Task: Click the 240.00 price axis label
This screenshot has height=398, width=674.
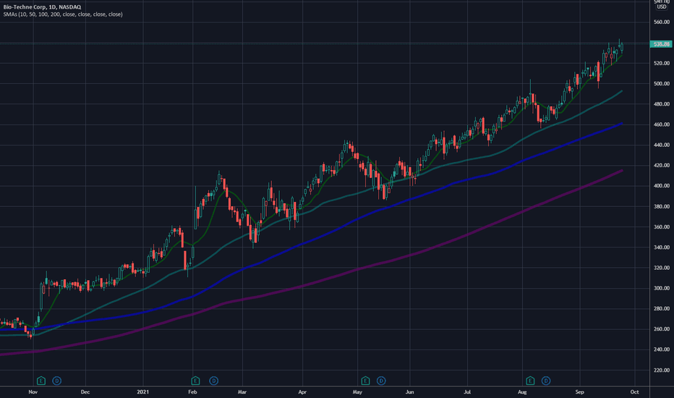Action: pyautogui.click(x=662, y=350)
